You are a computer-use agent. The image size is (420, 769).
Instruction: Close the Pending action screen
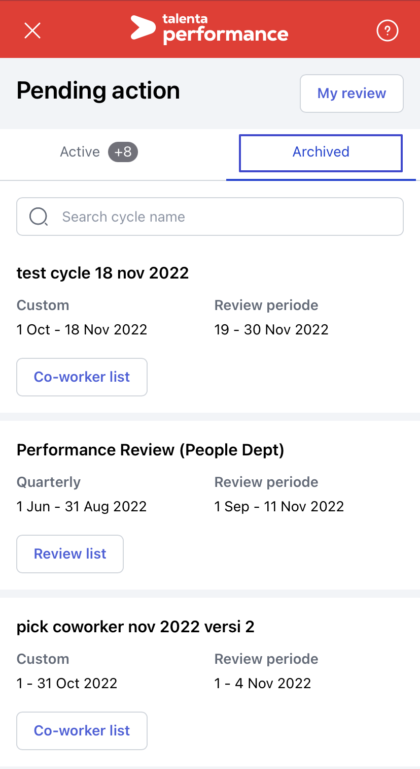click(32, 30)
